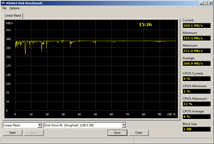Click the Average 266.9 MB/s value
The image size is (214, 144).
click(x=197, y=63)
